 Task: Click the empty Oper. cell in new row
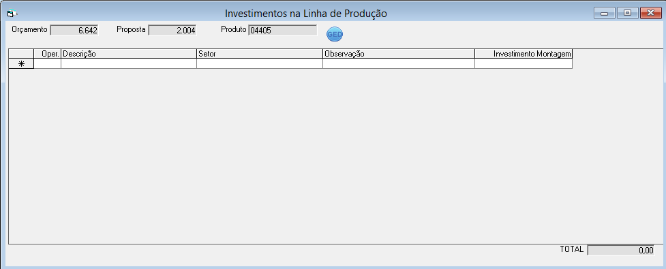(48, 63)
